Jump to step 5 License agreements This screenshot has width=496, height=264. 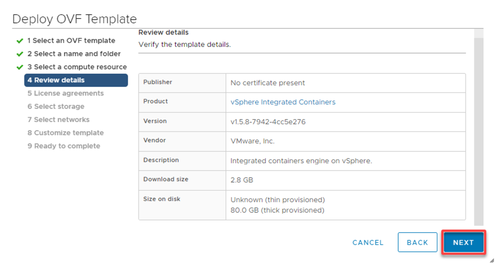click(66, 93)
